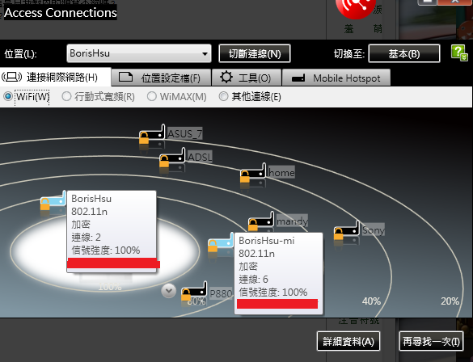Select the connected BorisHsu router icon
This screenshot has width=473, height=362.
coord(53,200)
